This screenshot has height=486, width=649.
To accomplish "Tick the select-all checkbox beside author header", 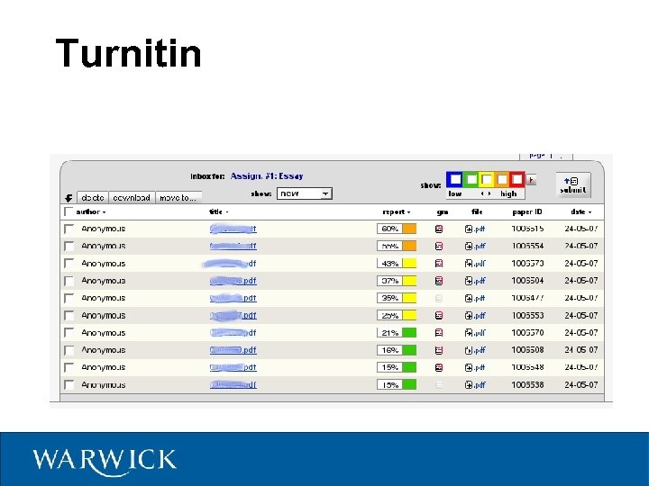I will [x=69, y=211].
